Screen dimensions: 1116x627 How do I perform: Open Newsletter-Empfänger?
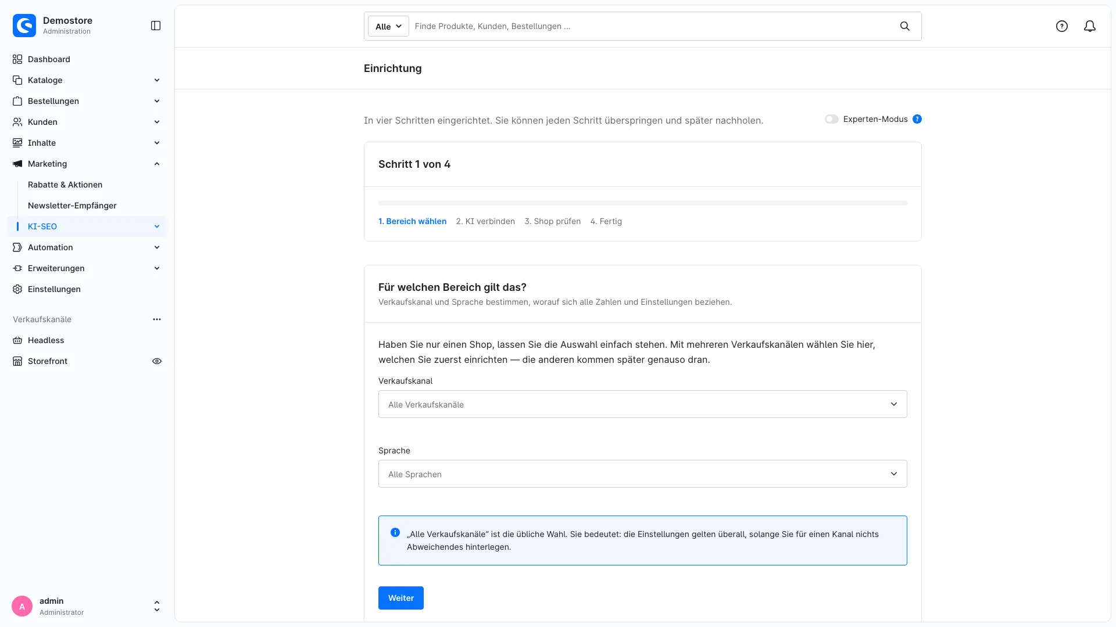point(72,206)
